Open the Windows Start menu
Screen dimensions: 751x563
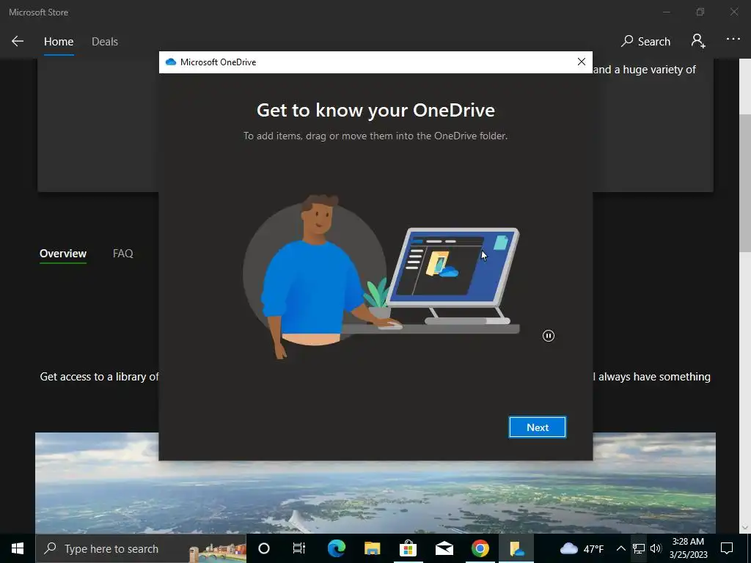[x=18, y=548]
